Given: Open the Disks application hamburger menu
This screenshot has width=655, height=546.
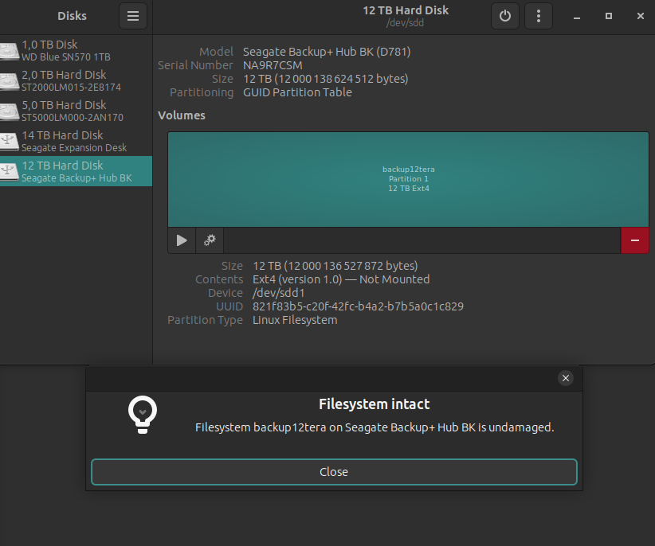Looking at the screenshot, I should click(133, 16).
